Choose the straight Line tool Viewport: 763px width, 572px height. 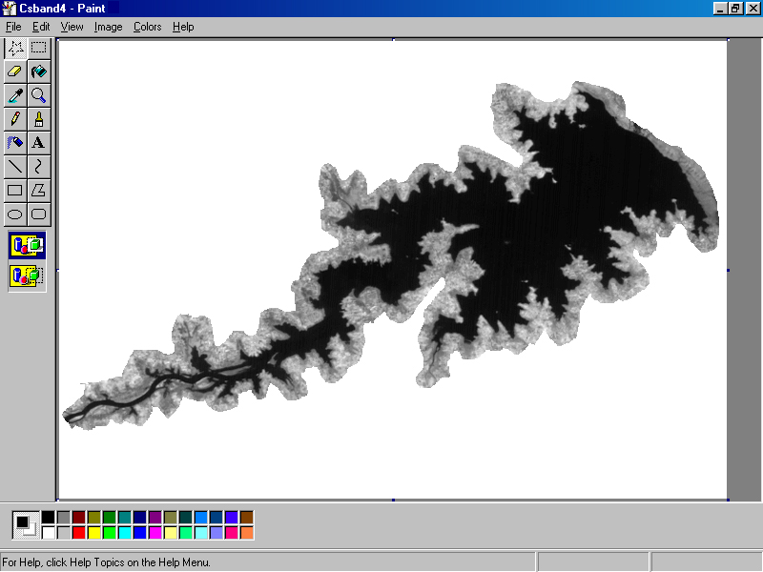pyautogui.click(x=15, y=166)
